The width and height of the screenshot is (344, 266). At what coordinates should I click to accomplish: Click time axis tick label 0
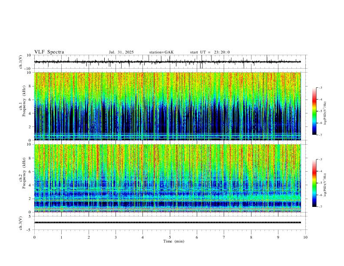(x=34, y=237)
